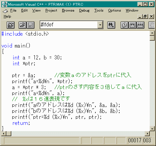Click the Build project toolbar icon

[132, 25]
